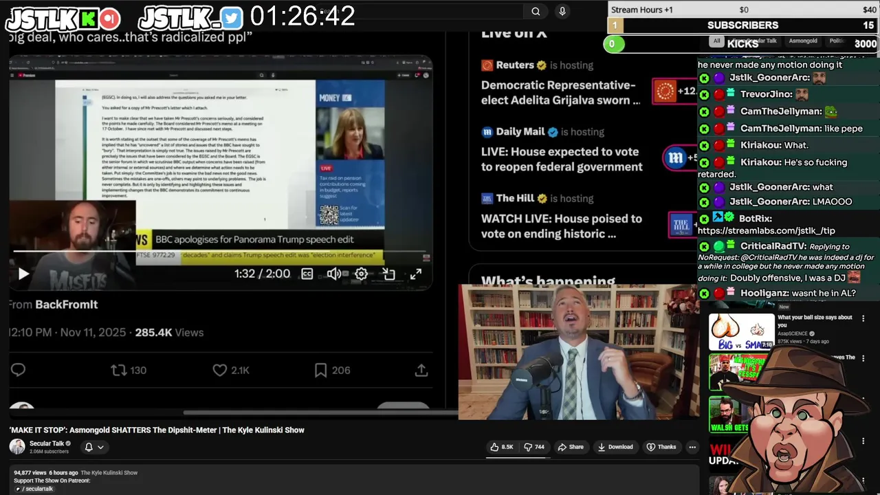Viewport: 880px width, 495px height.
Task: Click the Secular Talk channel name
Action: pyautogui.click(x=47, y=443)
